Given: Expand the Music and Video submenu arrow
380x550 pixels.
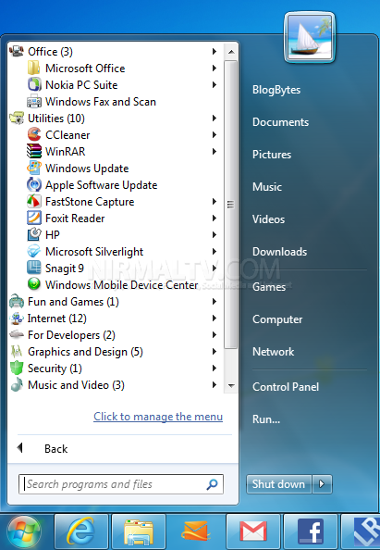Looking at the screenshot, I should tap(214, 385).
